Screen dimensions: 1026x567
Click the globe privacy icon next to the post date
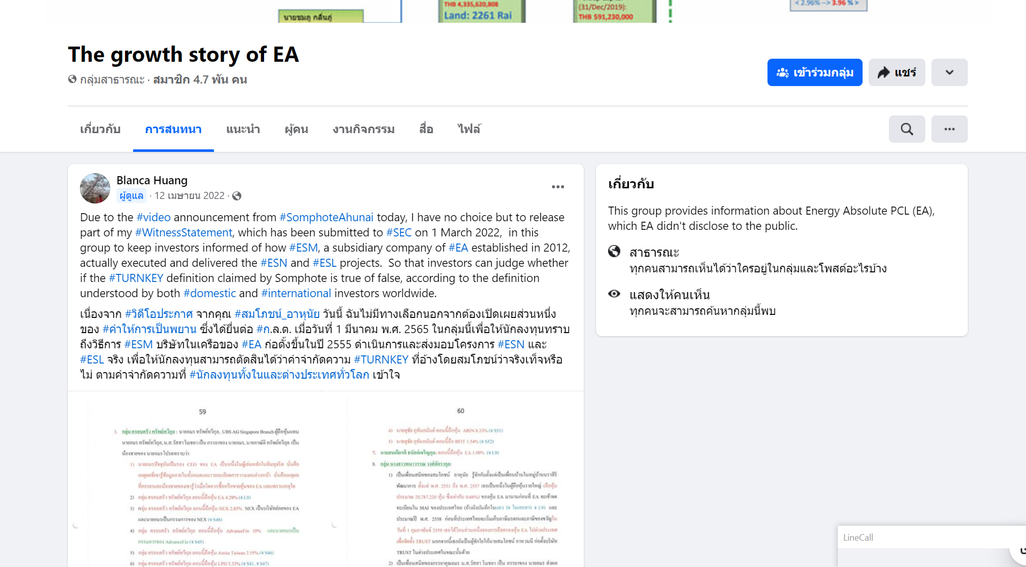(x=236, y=196)
